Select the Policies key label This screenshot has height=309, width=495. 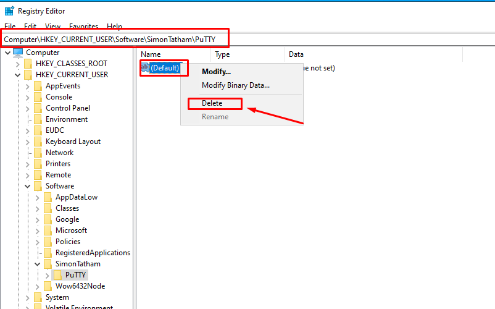68,242
